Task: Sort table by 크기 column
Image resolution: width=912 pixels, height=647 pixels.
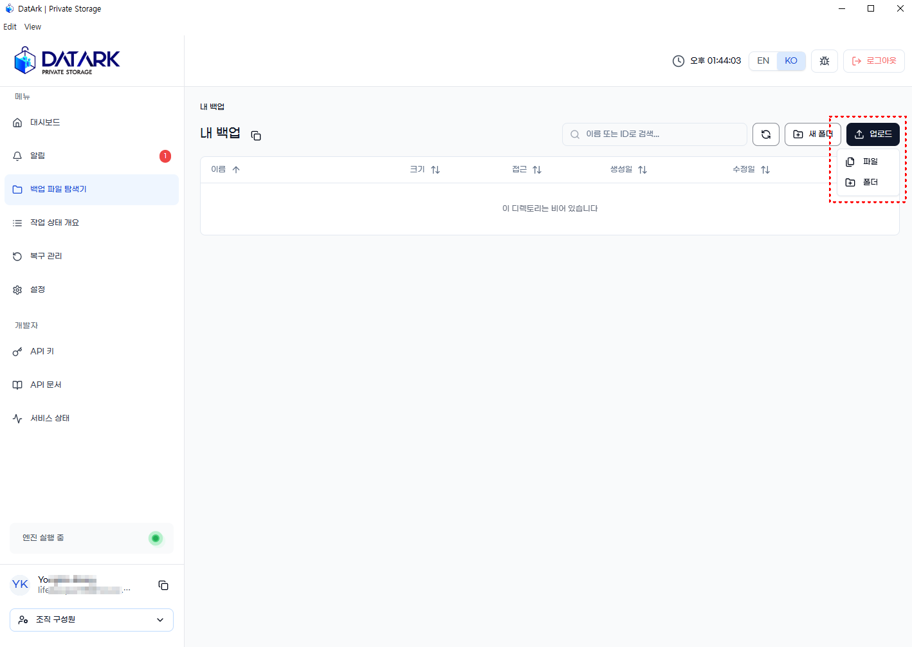Action: click(x=425, y=170)
